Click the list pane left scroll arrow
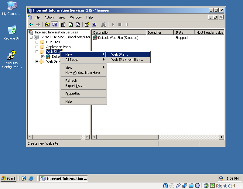 [94, 137]
